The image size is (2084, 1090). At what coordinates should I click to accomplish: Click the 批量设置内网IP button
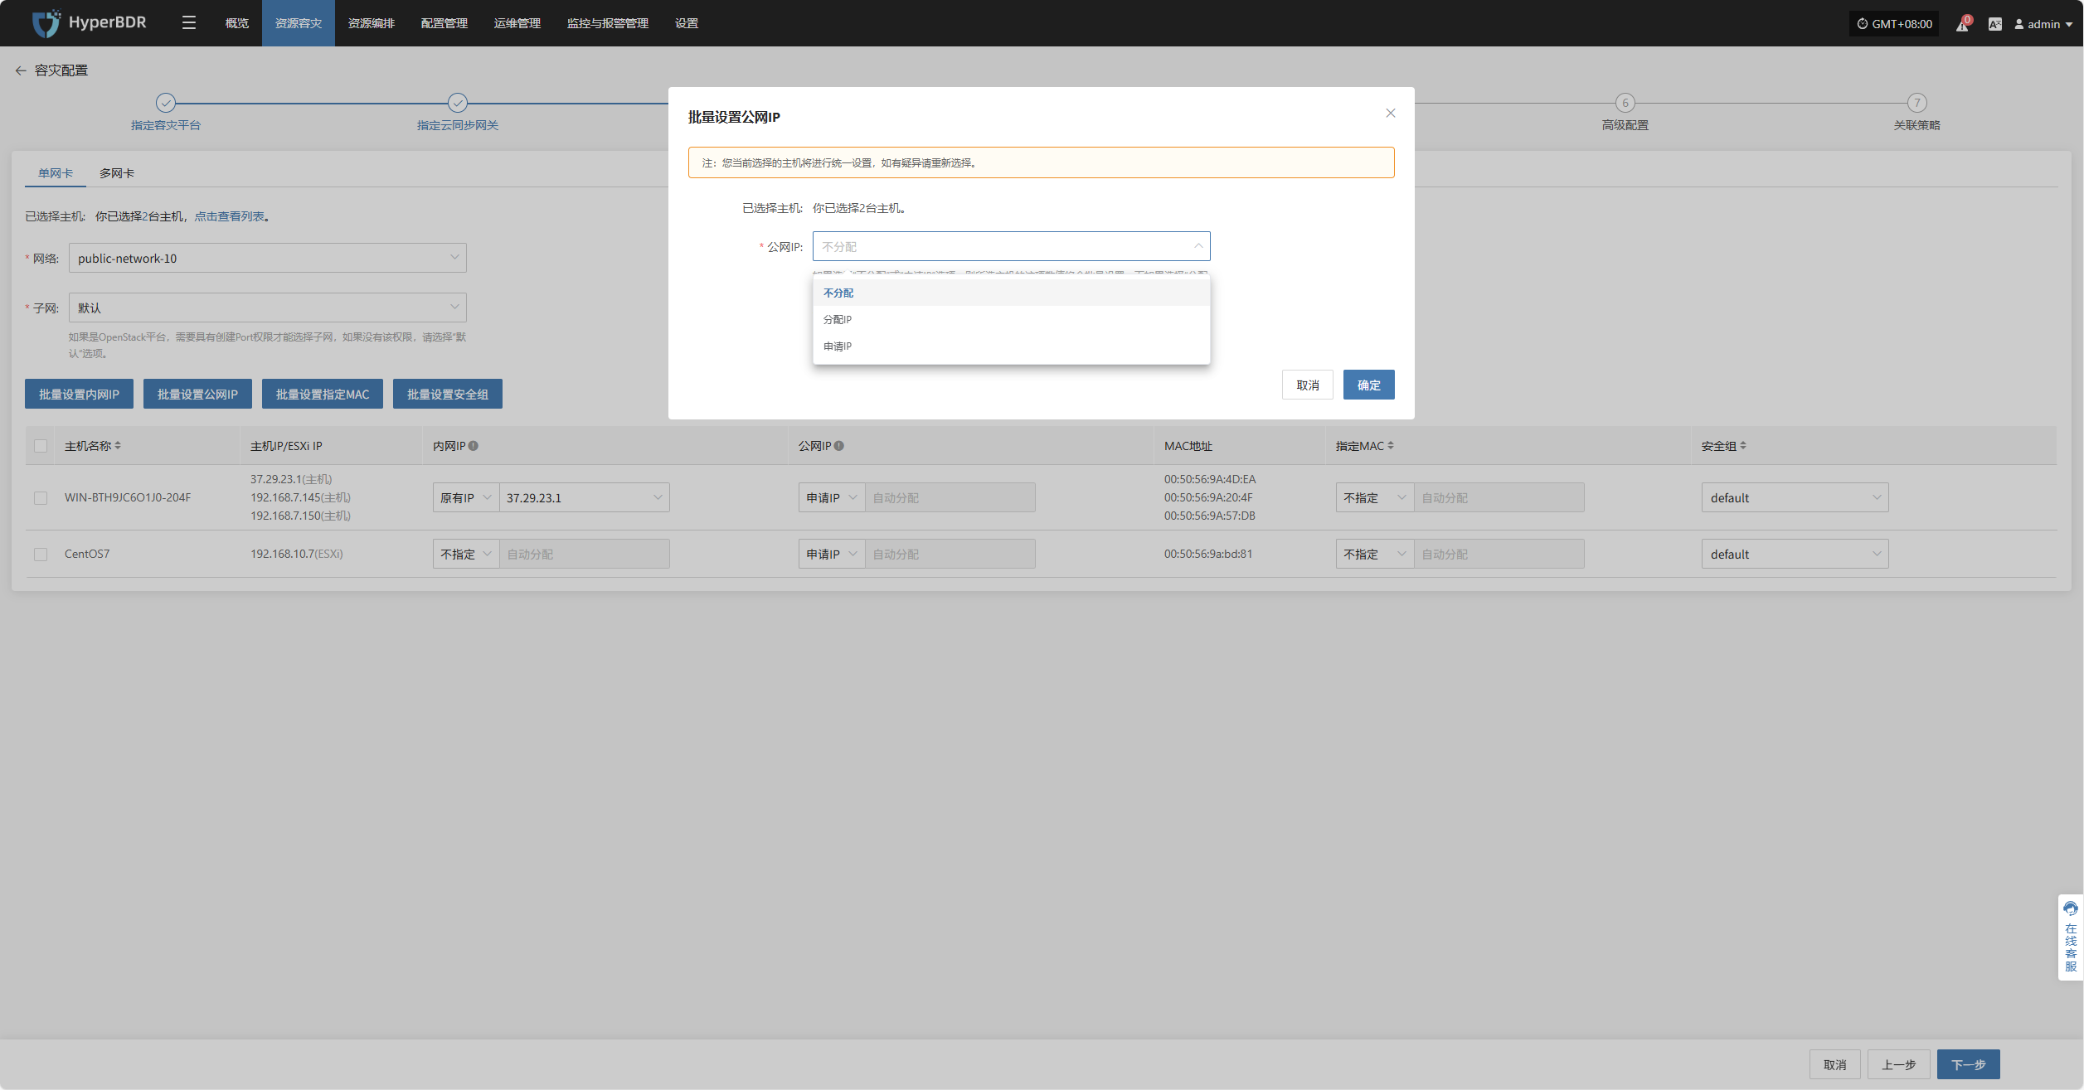coord(79,394)
